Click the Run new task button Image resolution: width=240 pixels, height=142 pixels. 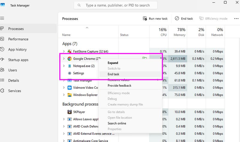[155, 19]
